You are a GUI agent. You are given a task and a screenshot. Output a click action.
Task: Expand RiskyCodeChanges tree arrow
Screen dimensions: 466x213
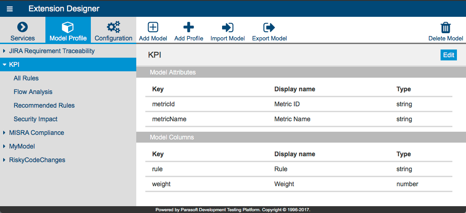click(4, 160)
